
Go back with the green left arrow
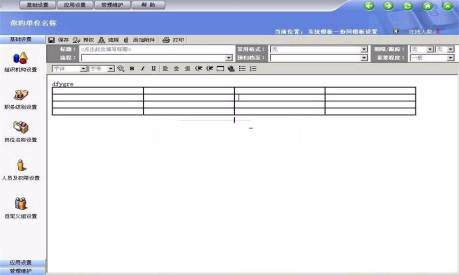click(x=369, y=6)
